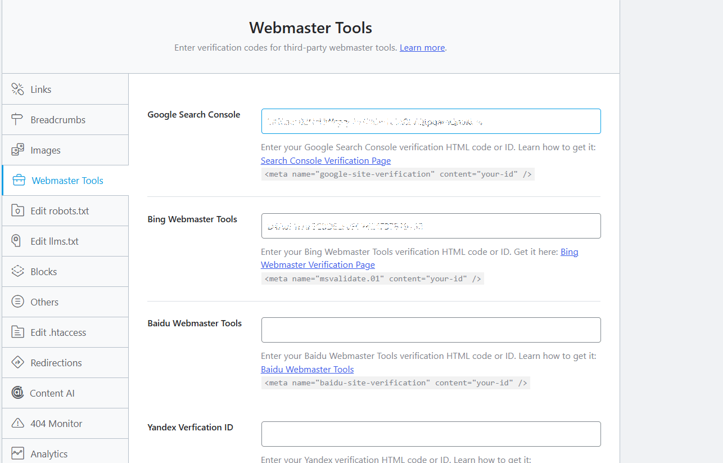Click the Edit .htaccess document icon

18,332
